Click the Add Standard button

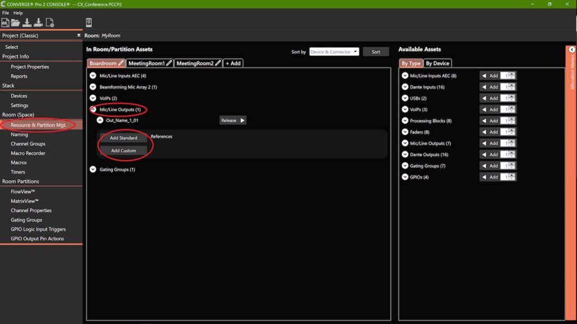click(x=123, y=137)
